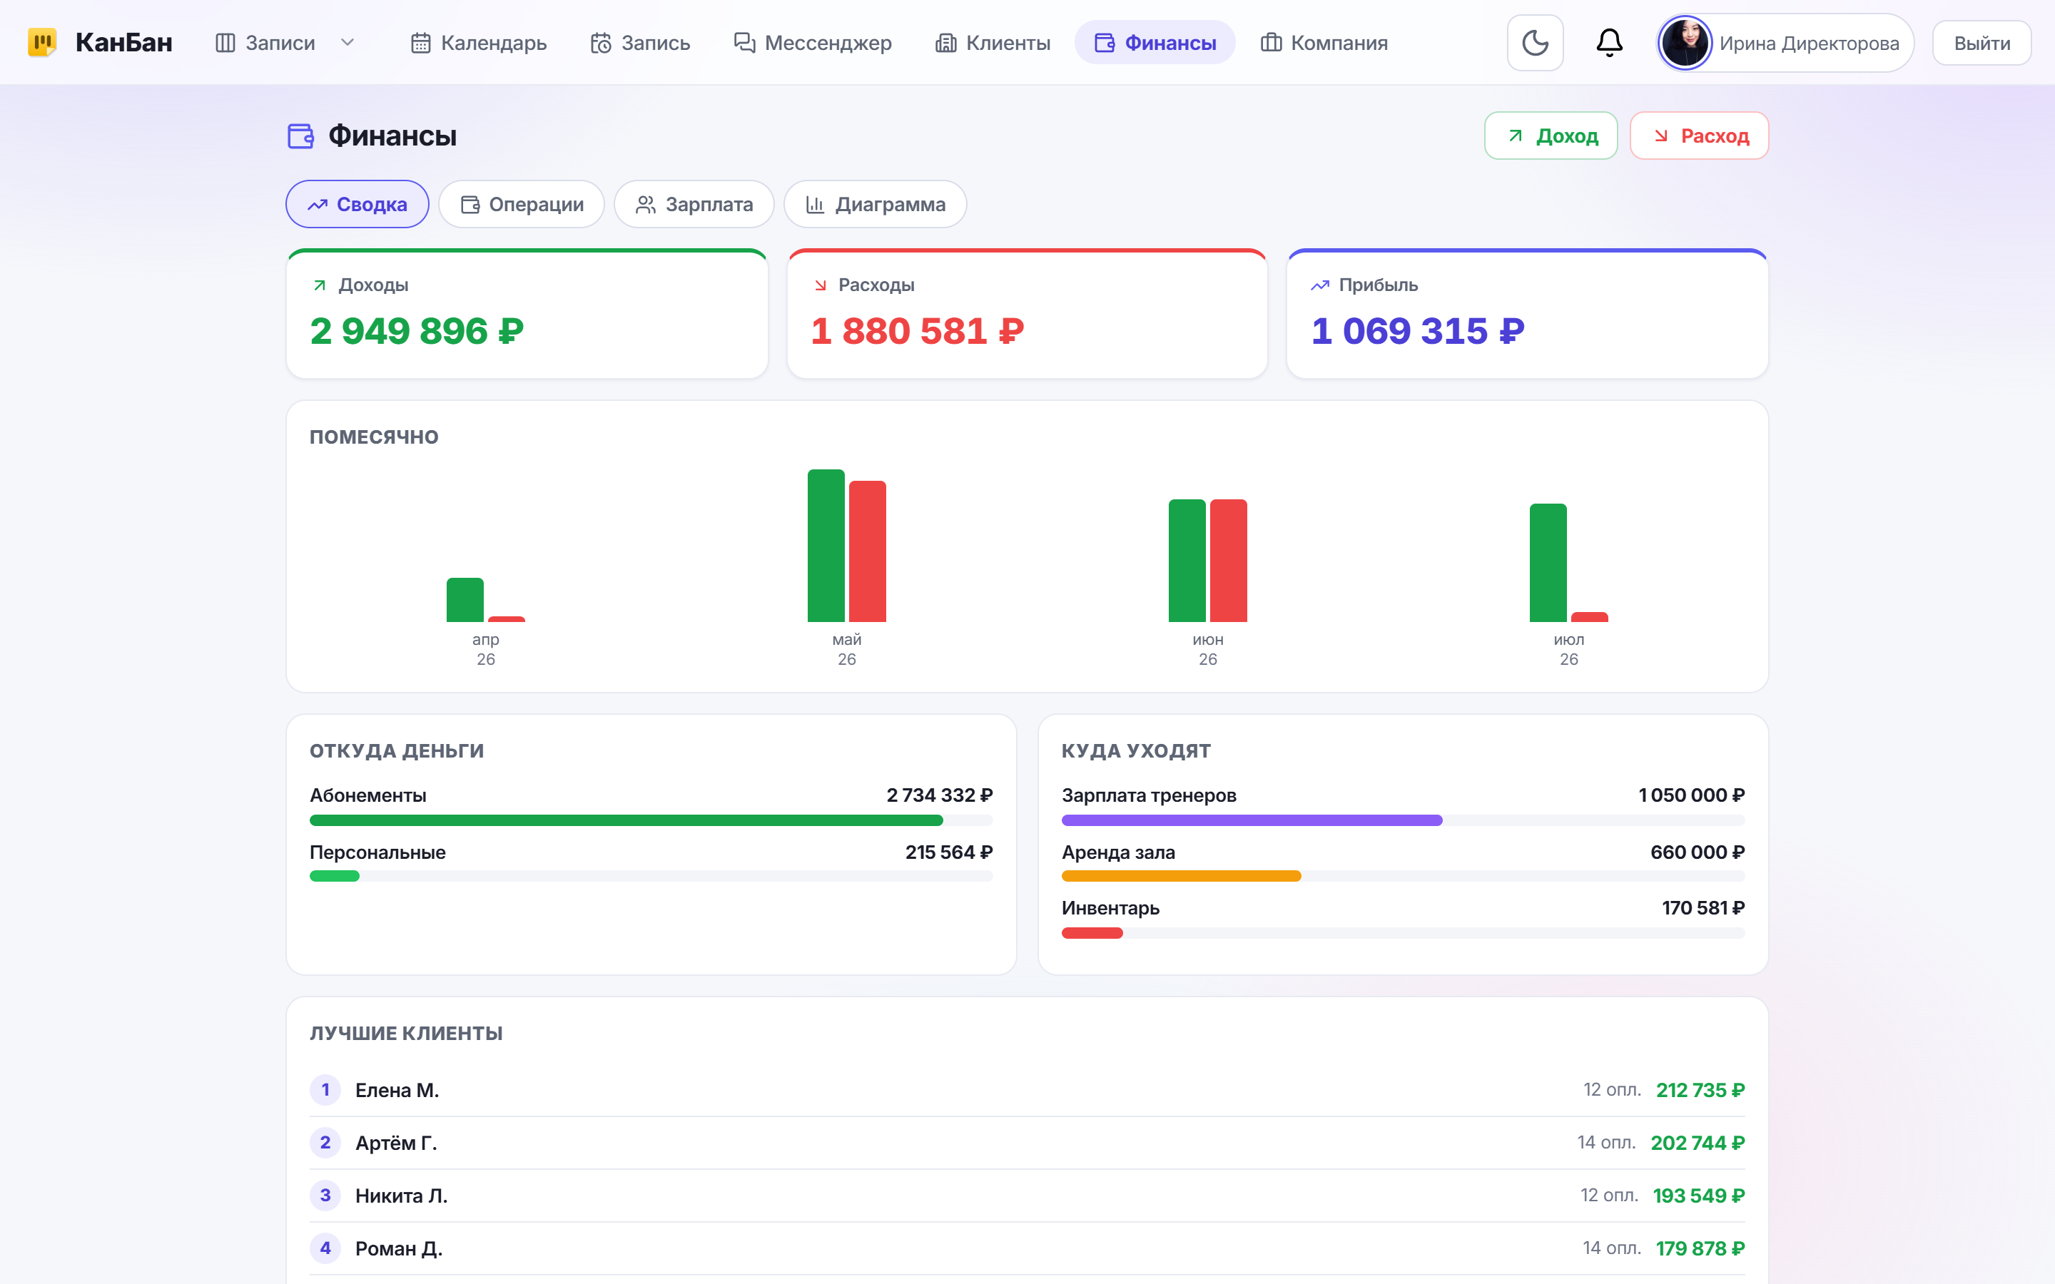Screen dimensions: 2055x1284
Task: Expand the Записи dropdown chevron
Action: (x=347, y=43)
